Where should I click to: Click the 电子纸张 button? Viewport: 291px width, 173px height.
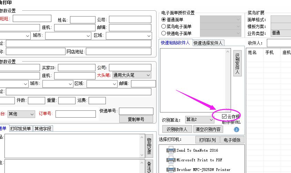[x=232, y=140]
